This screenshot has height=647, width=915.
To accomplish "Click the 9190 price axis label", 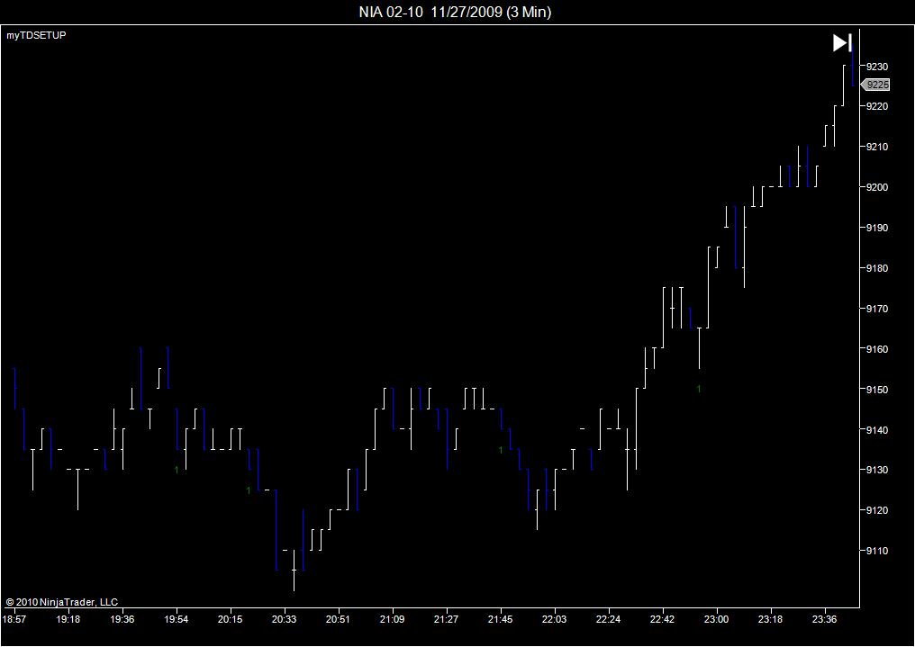I will coord(877,228).
